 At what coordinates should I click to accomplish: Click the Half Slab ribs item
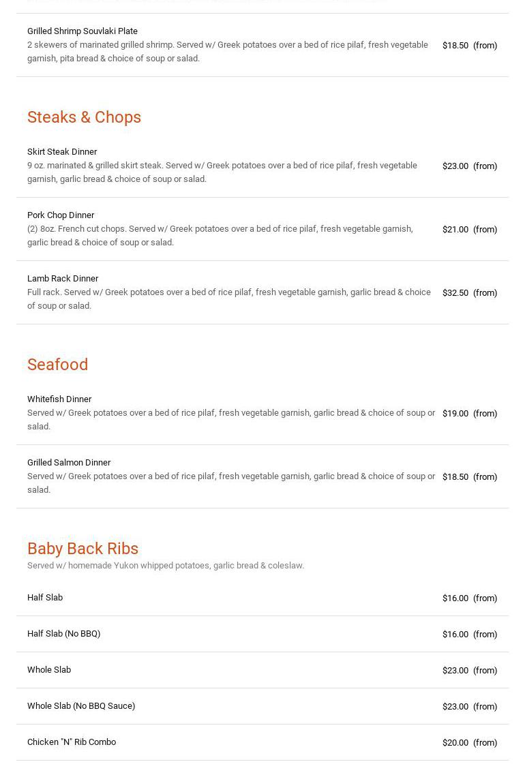pyautogui.click(x=45, y=598)
